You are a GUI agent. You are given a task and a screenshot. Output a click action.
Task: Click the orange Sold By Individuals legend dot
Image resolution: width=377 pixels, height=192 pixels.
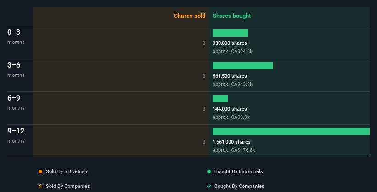[x=40, y=171]
